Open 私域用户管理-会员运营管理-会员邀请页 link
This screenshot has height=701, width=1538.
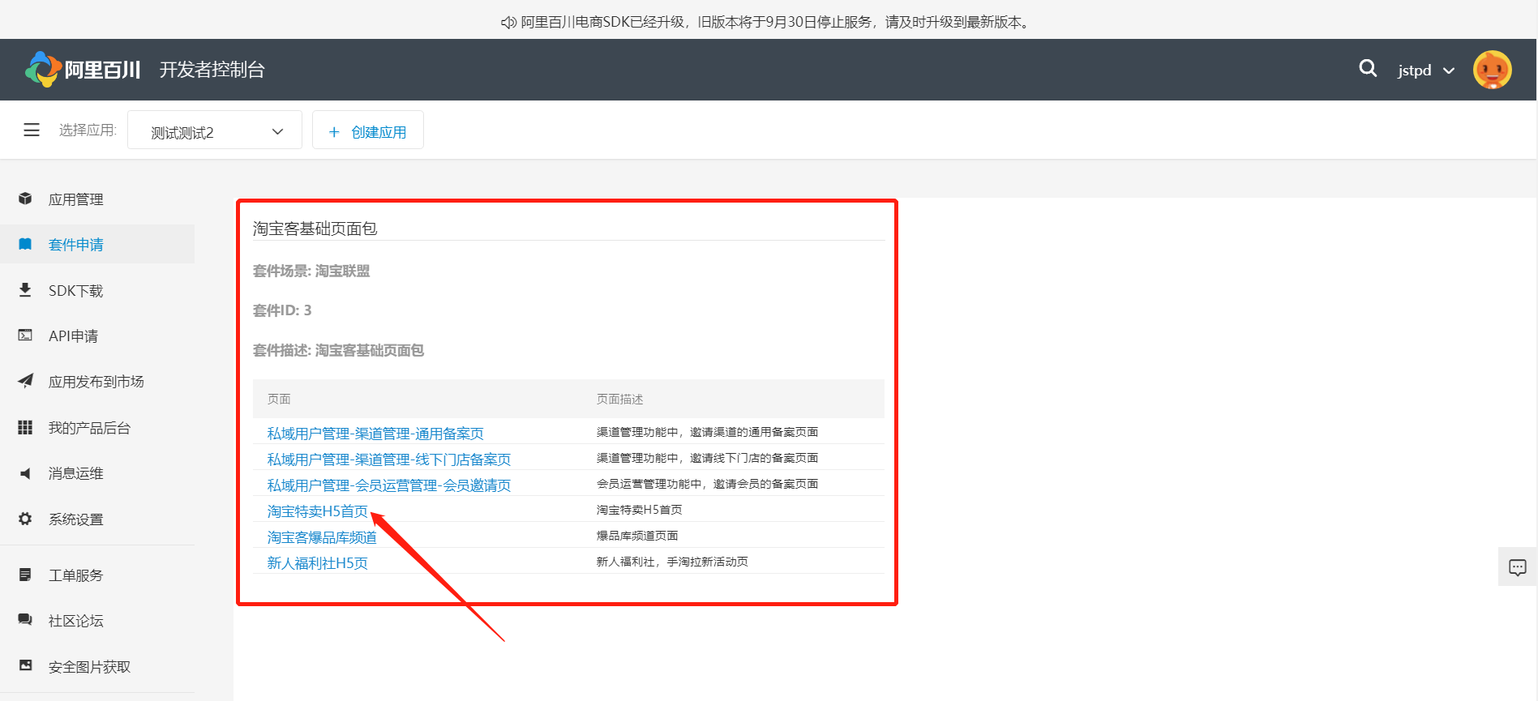389,485
